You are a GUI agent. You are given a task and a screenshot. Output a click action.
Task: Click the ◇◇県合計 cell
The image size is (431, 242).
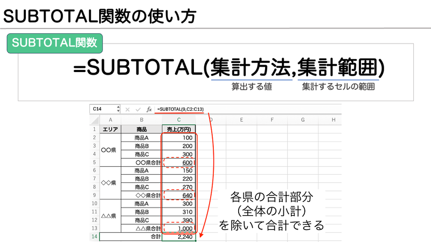point(142,195)
